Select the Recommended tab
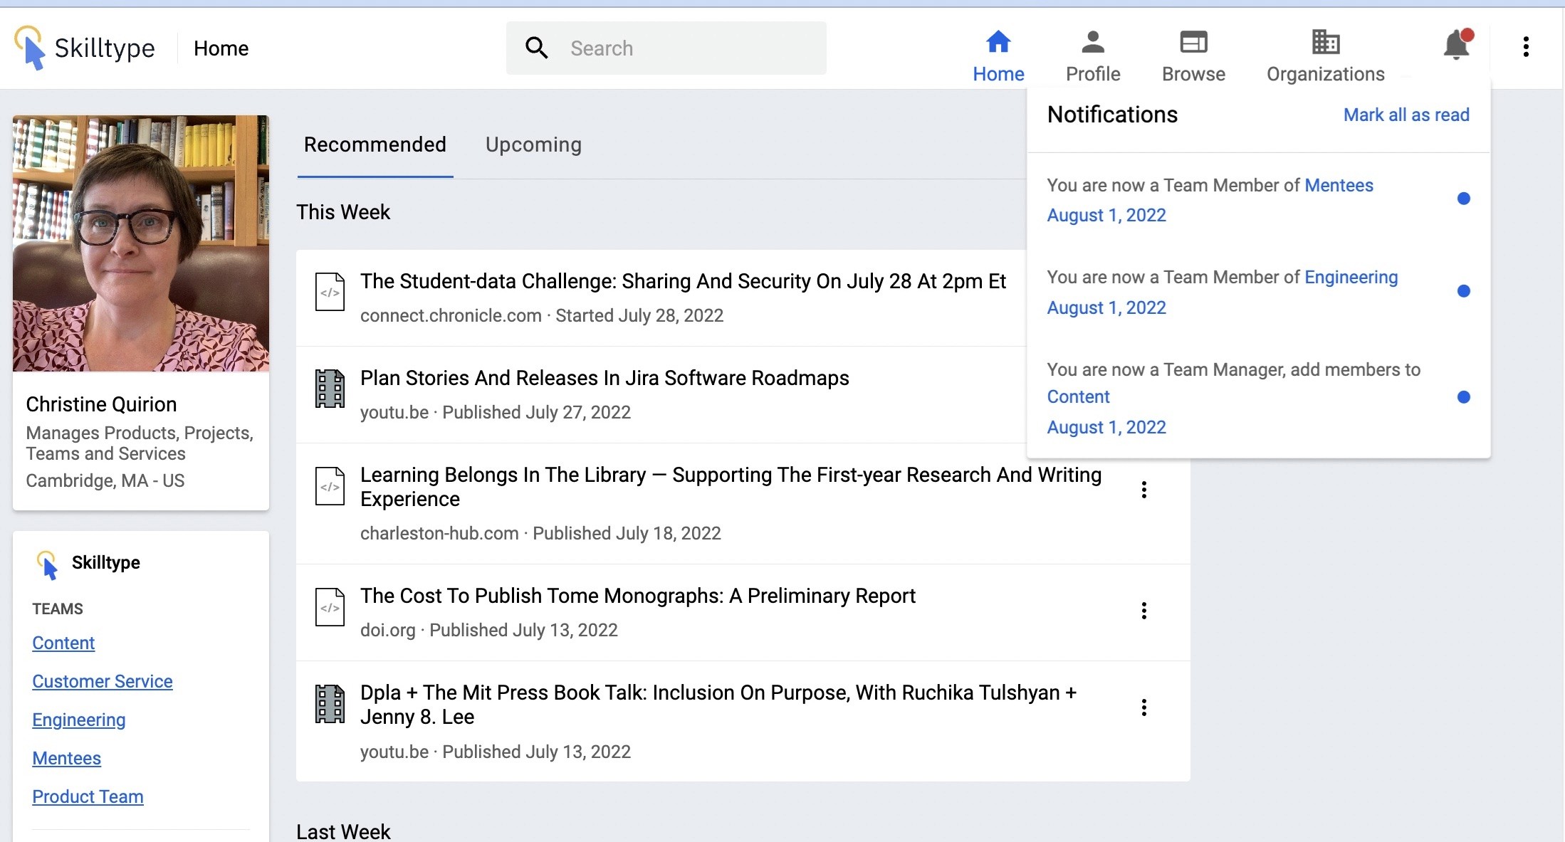 (375, 144)
